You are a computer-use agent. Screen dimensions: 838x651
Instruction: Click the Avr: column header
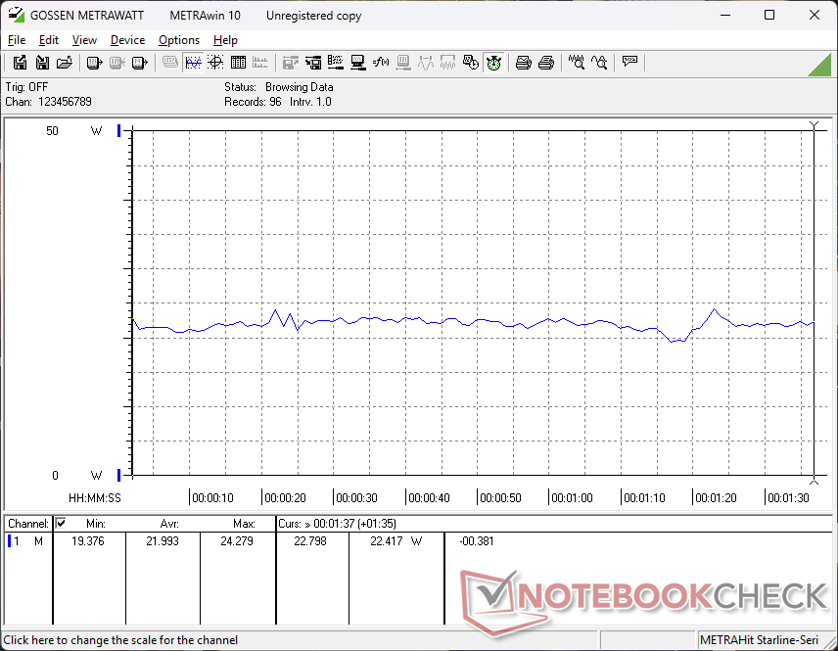click(169, 524)
